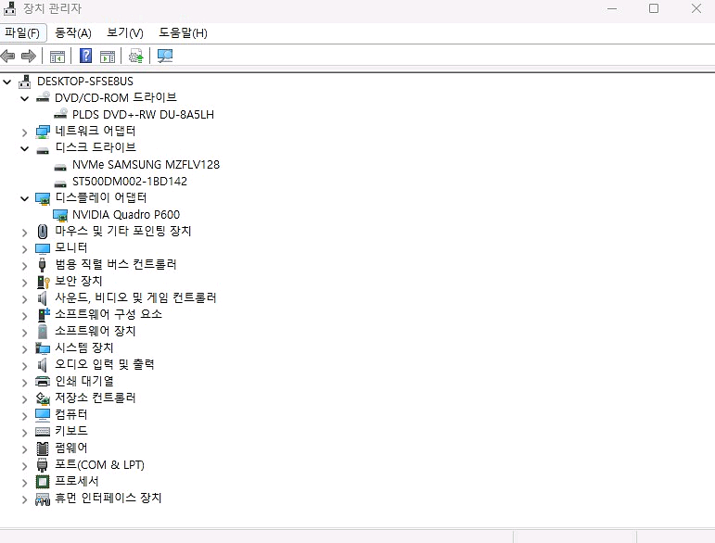Expand the 모니터 node
The height and width of the screenshot is (543, 715).
pyautogui.click(x=25, y=249)
